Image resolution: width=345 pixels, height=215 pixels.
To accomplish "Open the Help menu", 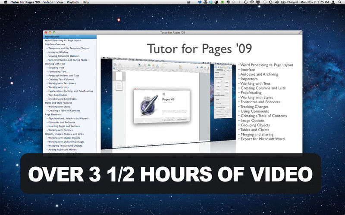I will 86,2.
